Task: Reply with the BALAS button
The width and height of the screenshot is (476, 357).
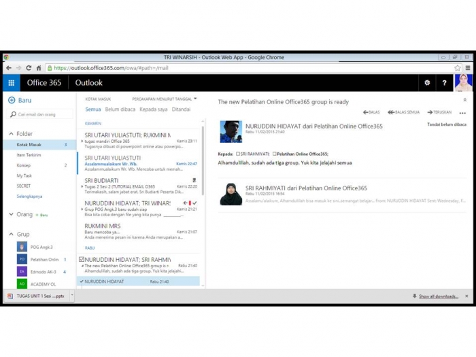Action: pyautogui.click(x=371, y=112)
